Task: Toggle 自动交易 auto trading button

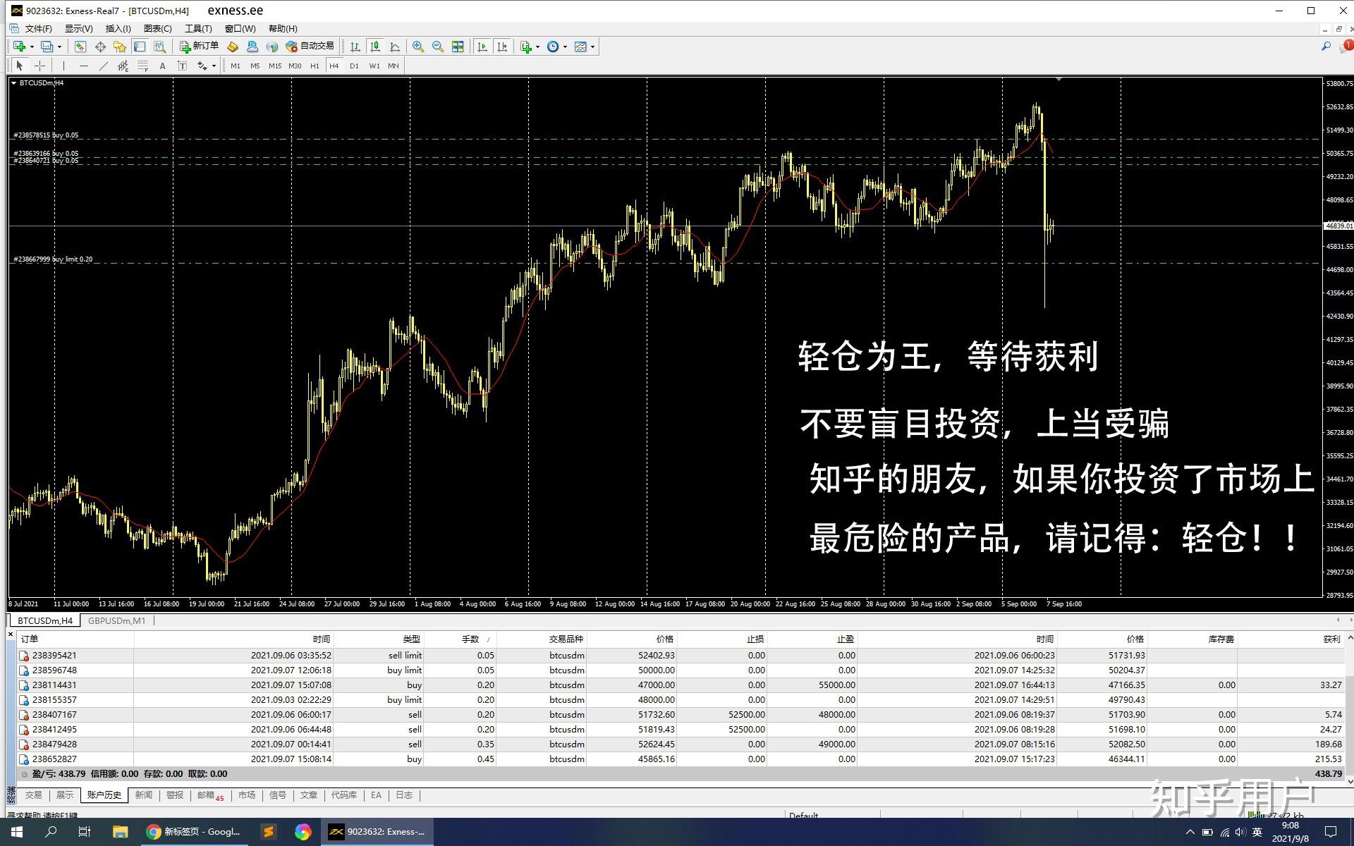Action: coord(310,47)
